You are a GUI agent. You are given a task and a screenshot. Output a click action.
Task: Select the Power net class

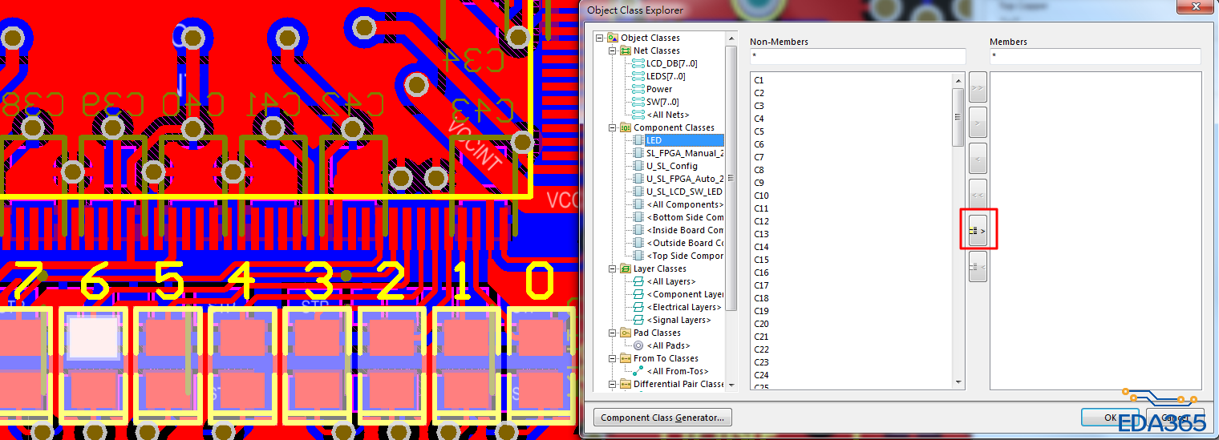pos(659,89)
